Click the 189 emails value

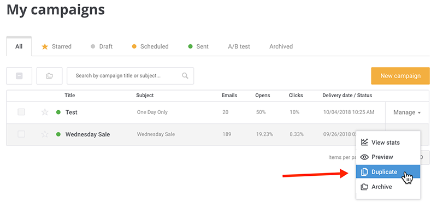(227, 134)
